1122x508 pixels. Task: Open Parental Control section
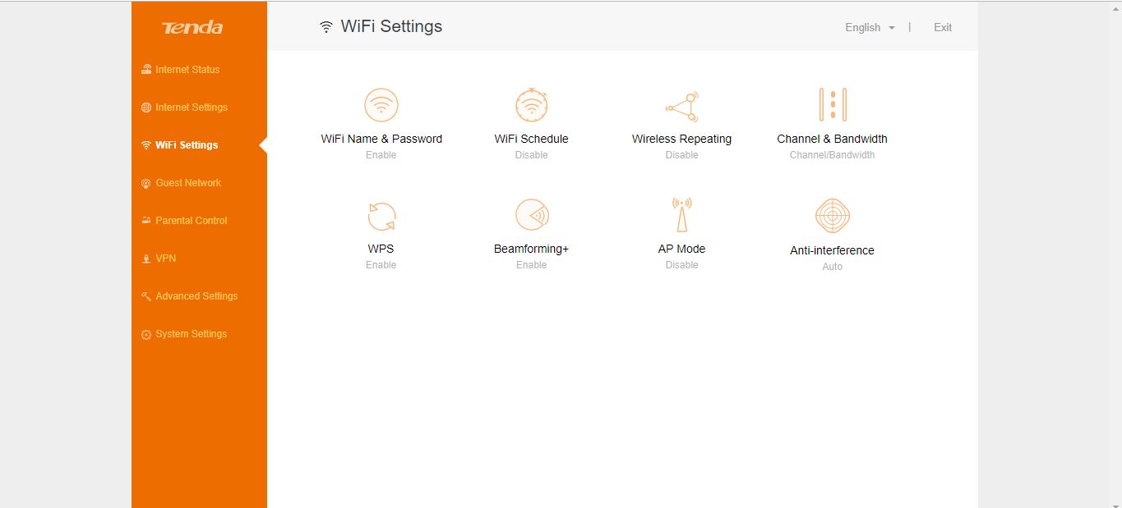tap(185, 221)
